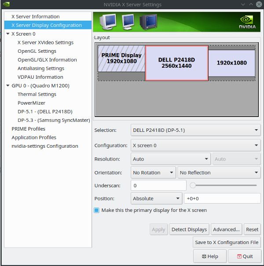Click the NVIDIA app icon in title bar

click(6, 5)
